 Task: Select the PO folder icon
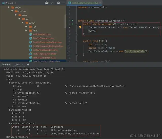pos(30,27)
